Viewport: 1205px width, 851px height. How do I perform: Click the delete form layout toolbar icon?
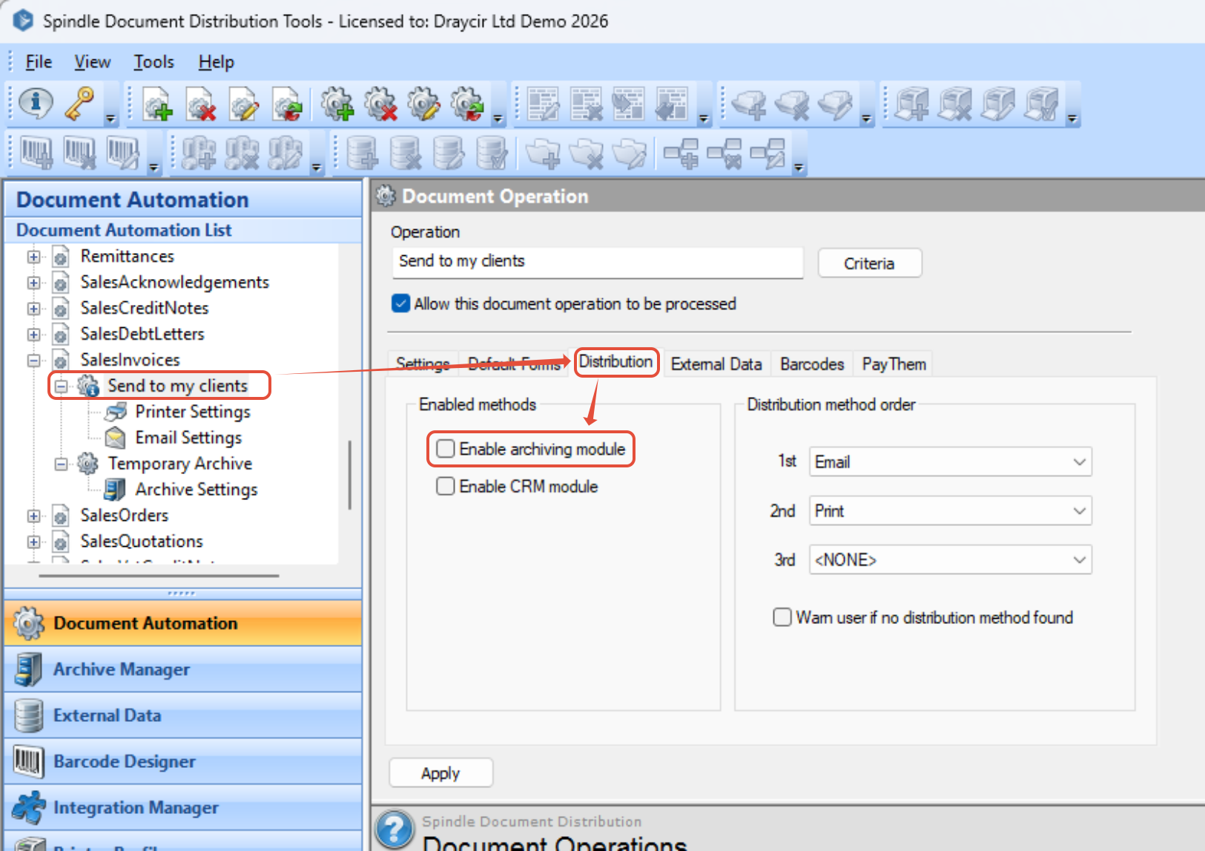586,104
